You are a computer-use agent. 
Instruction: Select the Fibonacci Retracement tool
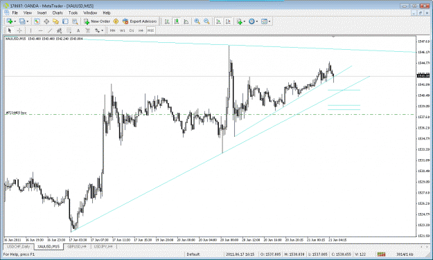(x=69, y=30)
